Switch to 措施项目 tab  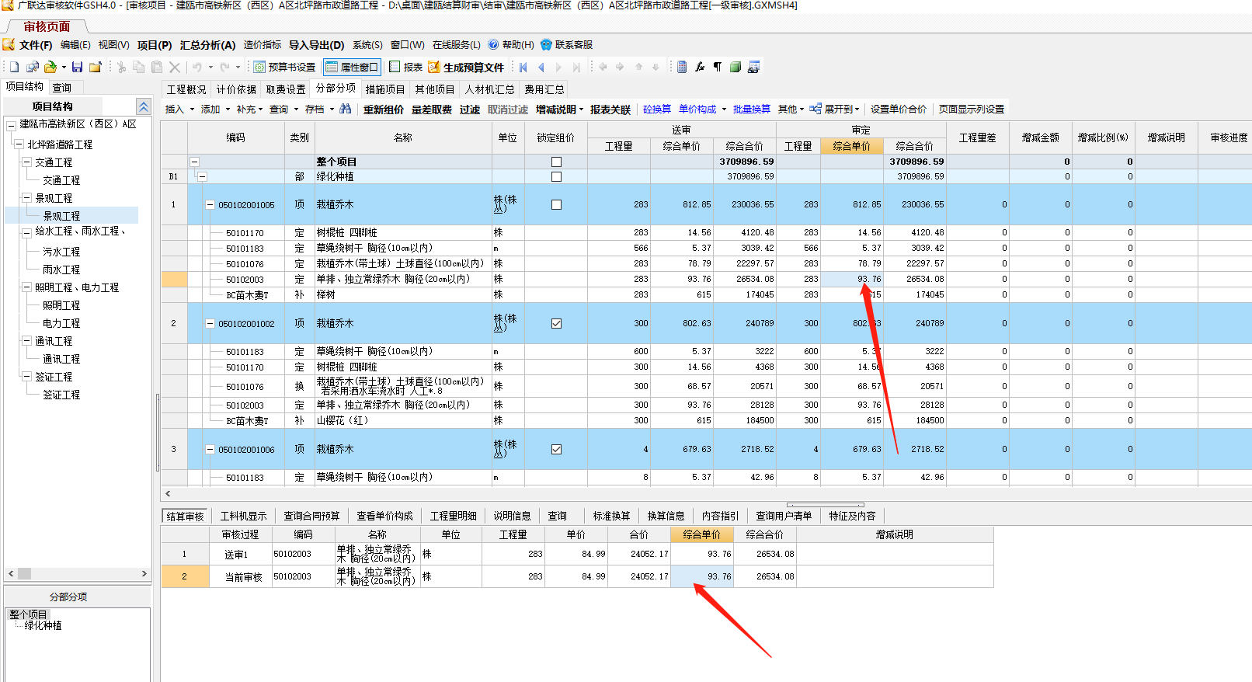coord(385,89)
